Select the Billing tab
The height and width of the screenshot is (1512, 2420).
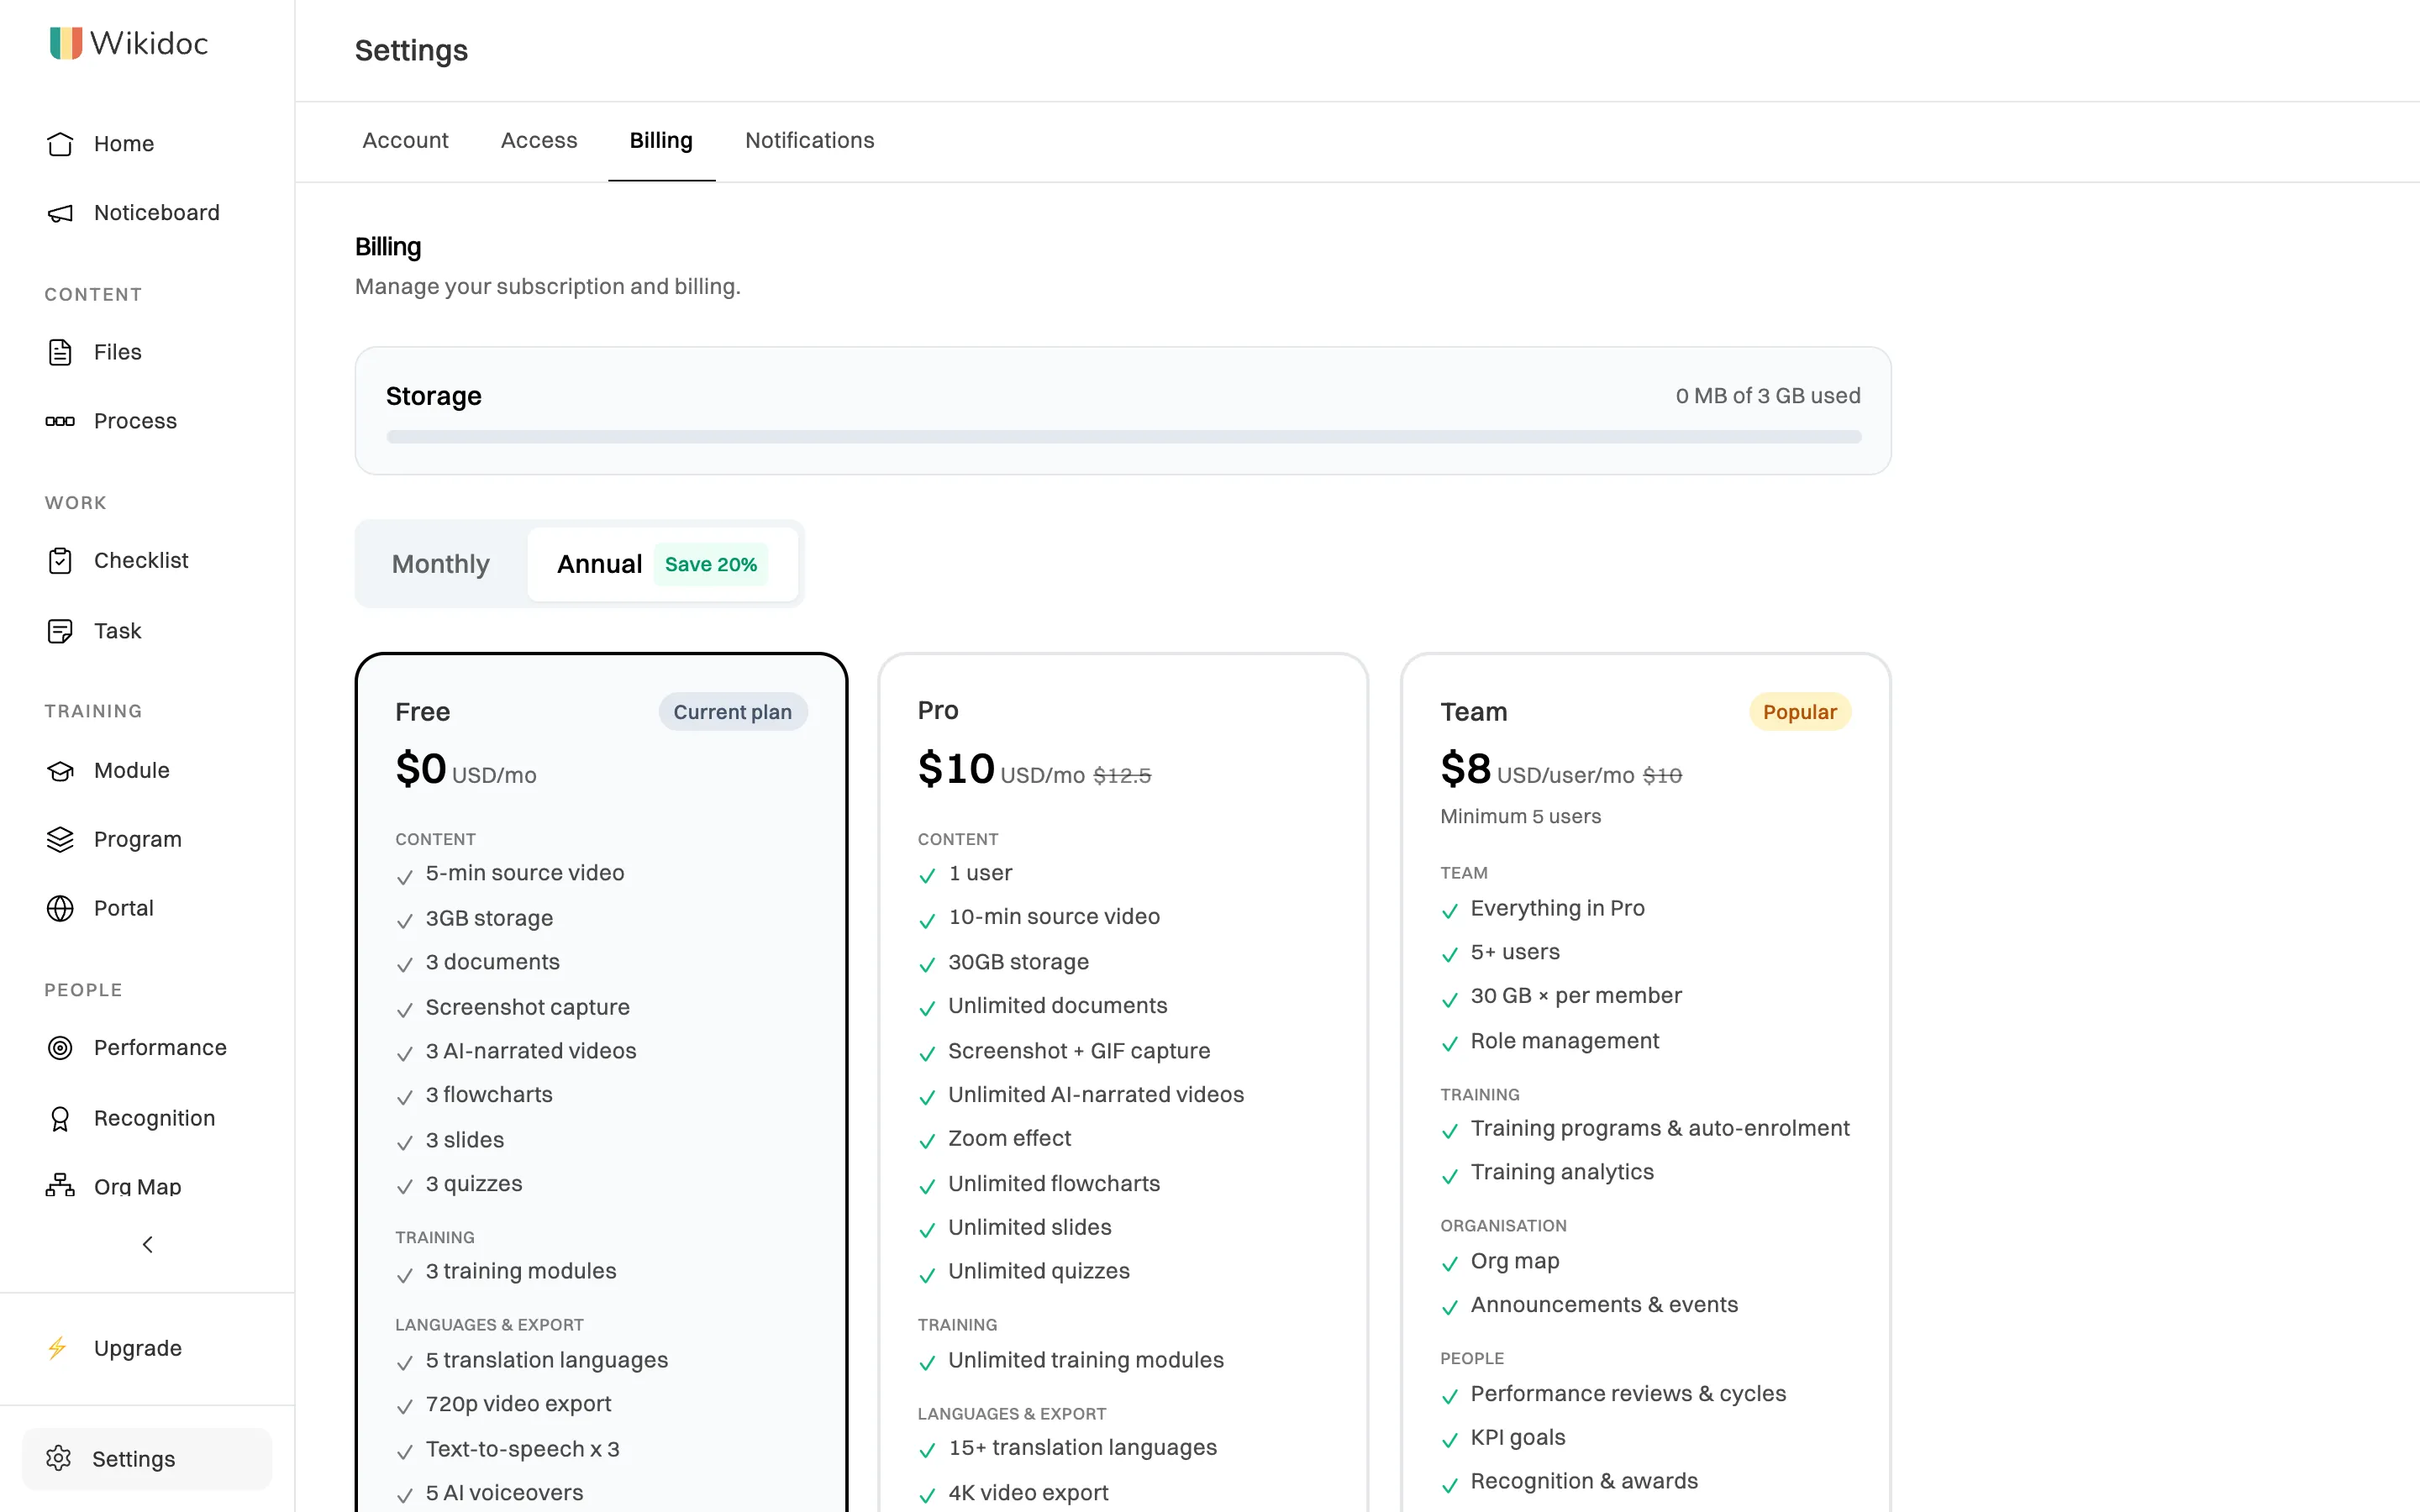(x=661, y=140)
